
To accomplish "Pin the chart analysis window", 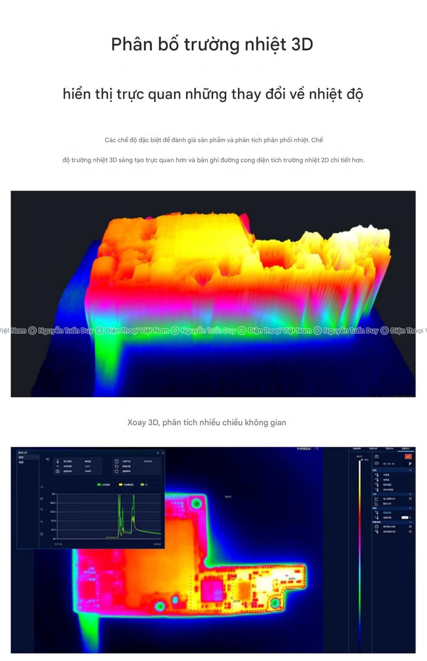I will [x=158, y=453].
